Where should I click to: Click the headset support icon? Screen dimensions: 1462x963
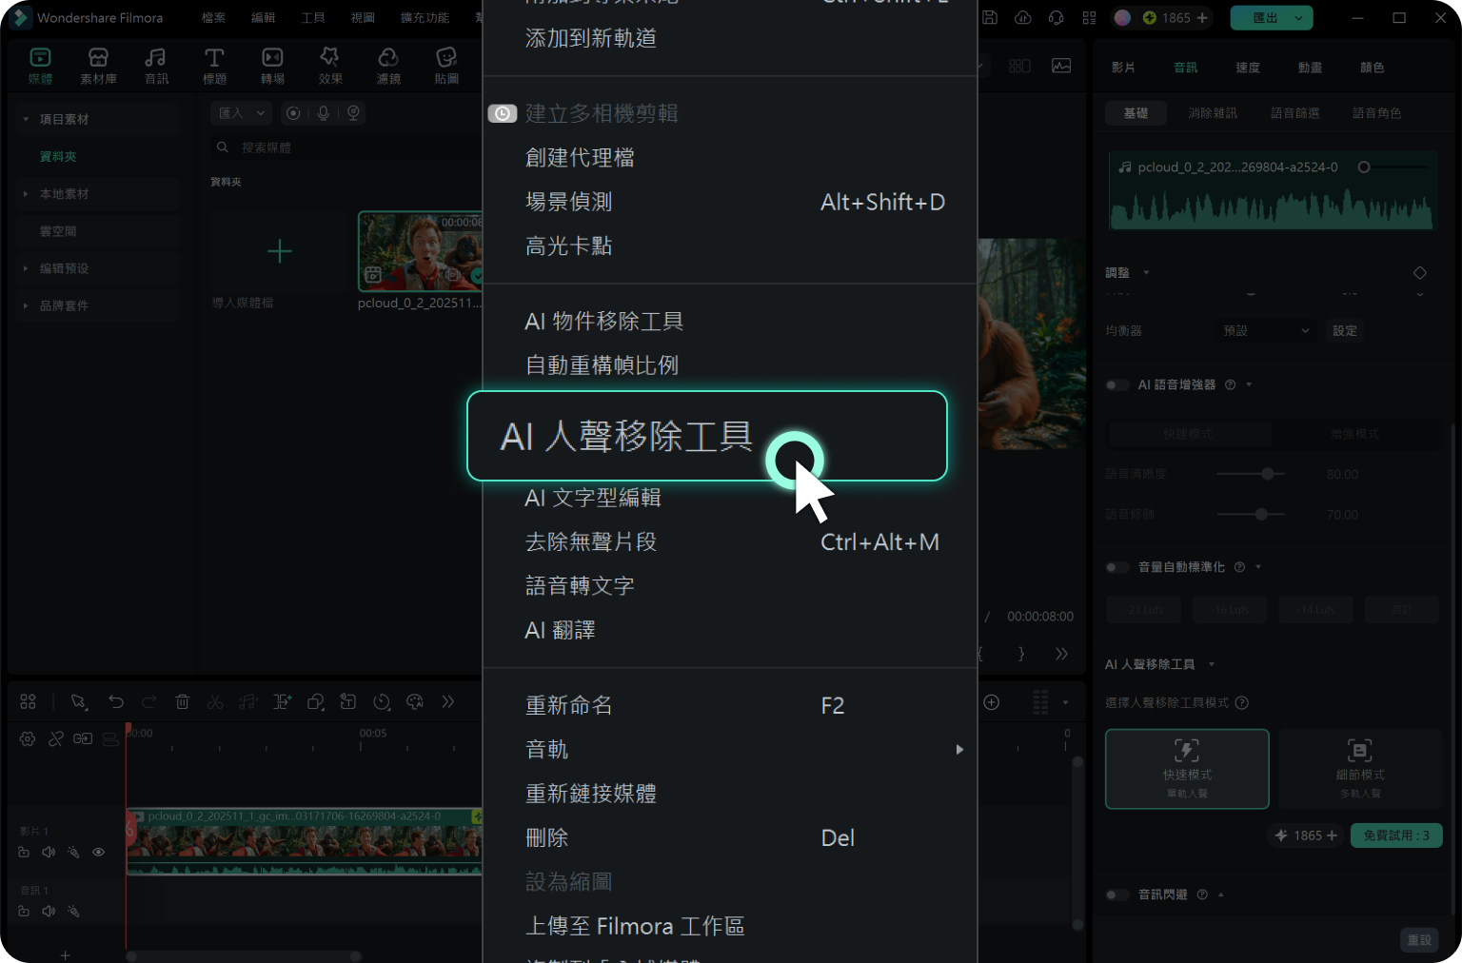pos(1056,17)
